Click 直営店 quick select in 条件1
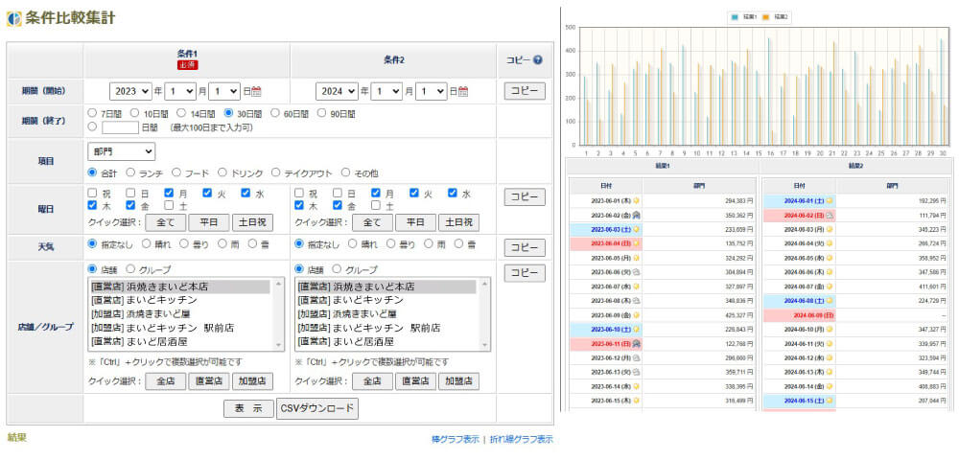The height and width of the screenshot is (460, 959). (x=209, y=381)
